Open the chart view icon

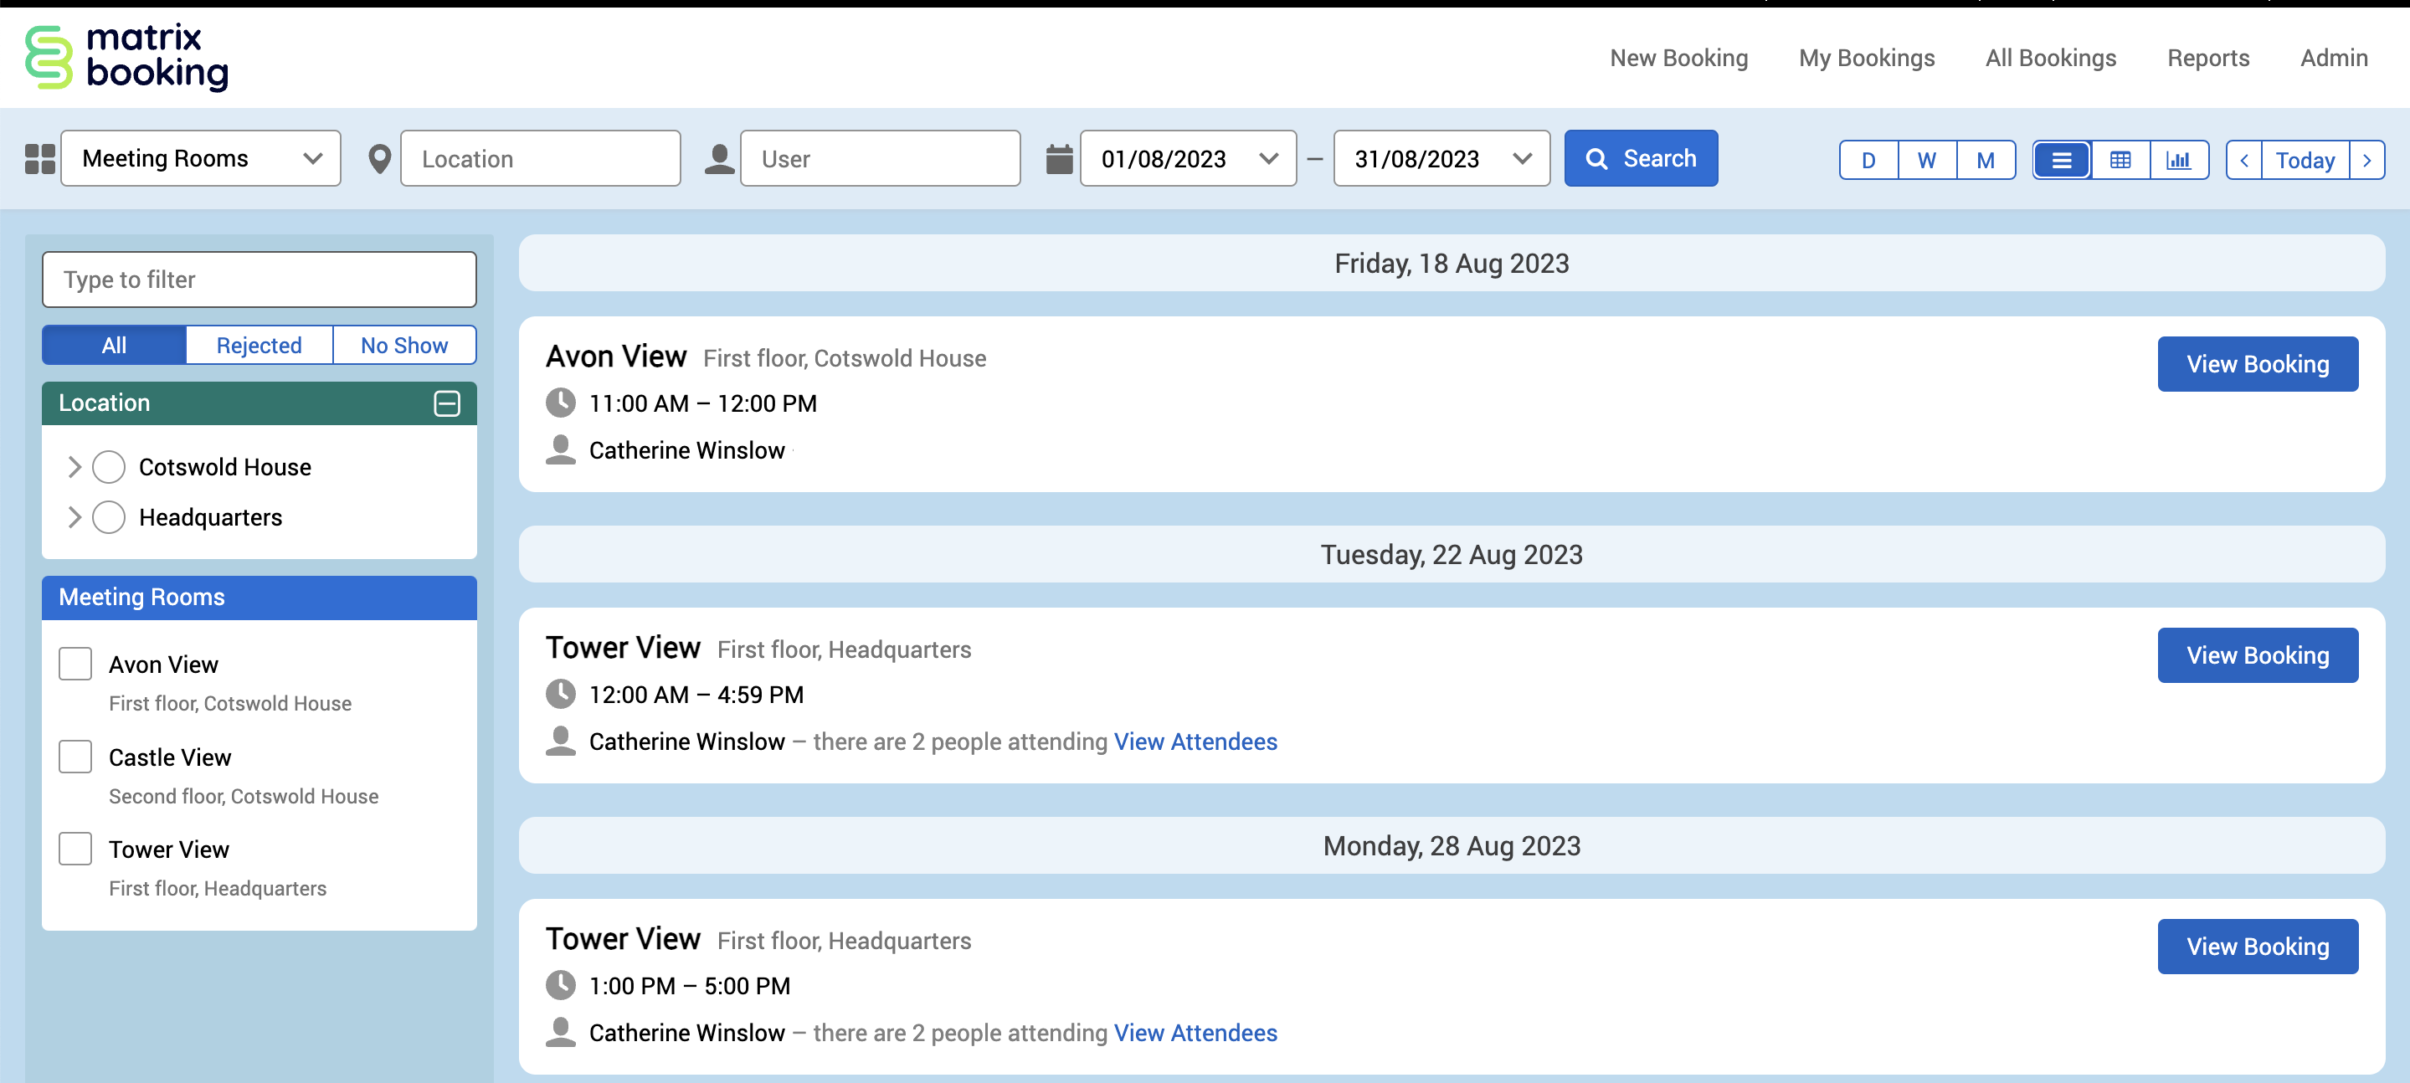pyautogui.click(x=2178, y=160)
